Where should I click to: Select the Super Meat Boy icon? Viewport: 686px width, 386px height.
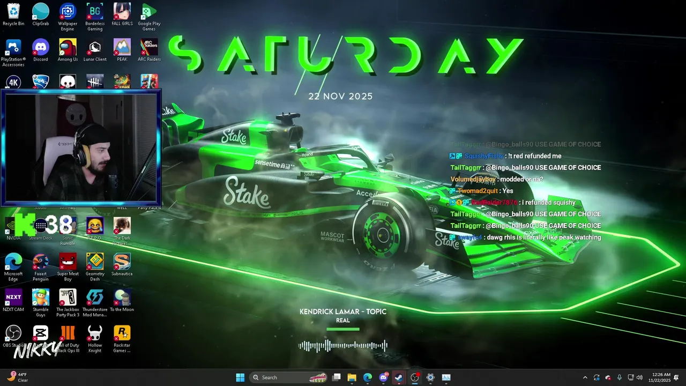point(68,267)
